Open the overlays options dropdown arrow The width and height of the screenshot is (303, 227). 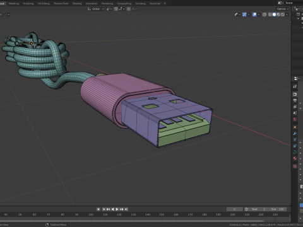point(259,15)
